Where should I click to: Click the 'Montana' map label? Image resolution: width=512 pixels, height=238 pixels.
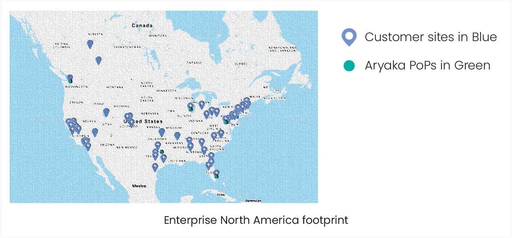[115, 87]
